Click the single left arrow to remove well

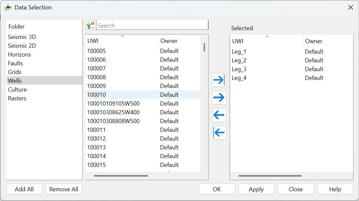(219, 115)
